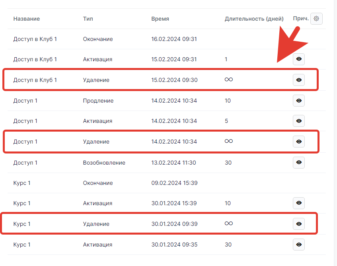This screenshot has width=337, height=266.
Task: Click eye icon for Доступ 1 Активация row
Action: coord(299,121)
